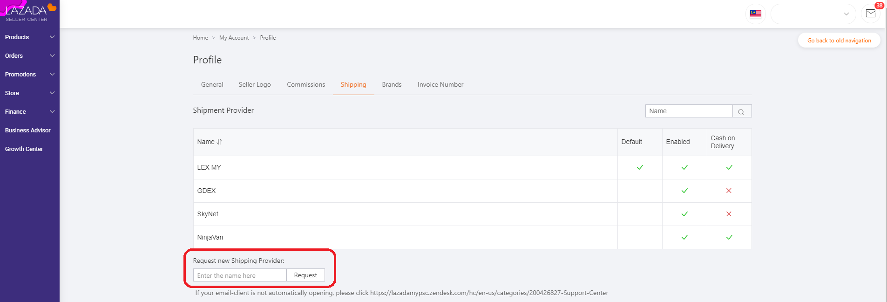887x302 pixels.
Task: Expand the Orders sidebar menu
Action: coord(30,56)
